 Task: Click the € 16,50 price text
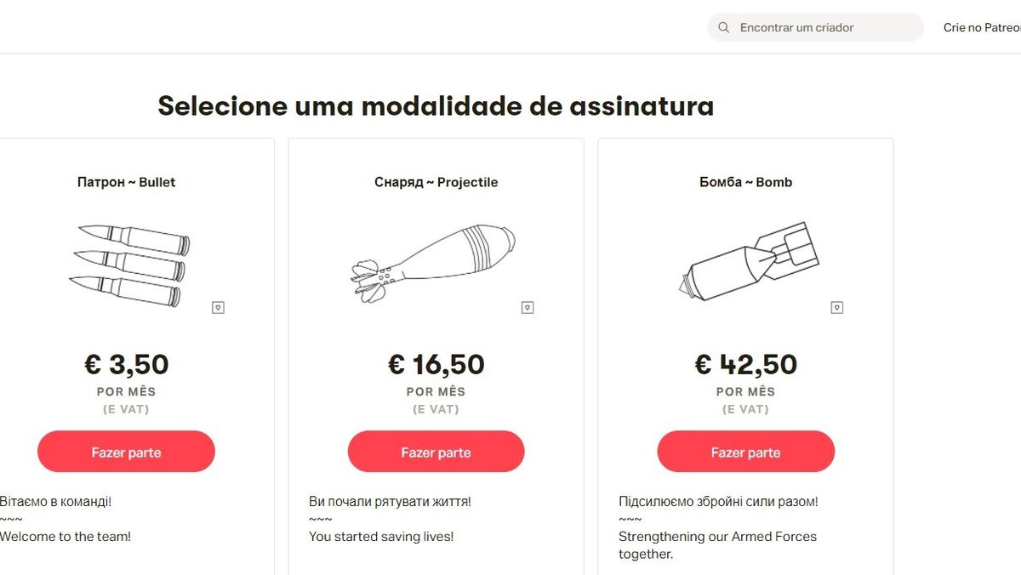[436, 364]
